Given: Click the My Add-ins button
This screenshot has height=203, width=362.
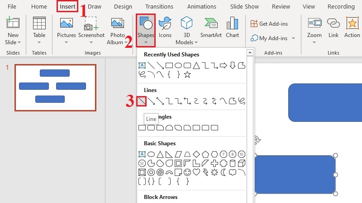Looking at the screenshot, I should pos(269,38).
